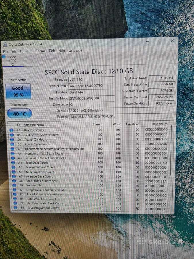Click the Firmware field V0718B0
Image resolution: width=194 pixels, height=259 pixels.
(x=91, y=79)
